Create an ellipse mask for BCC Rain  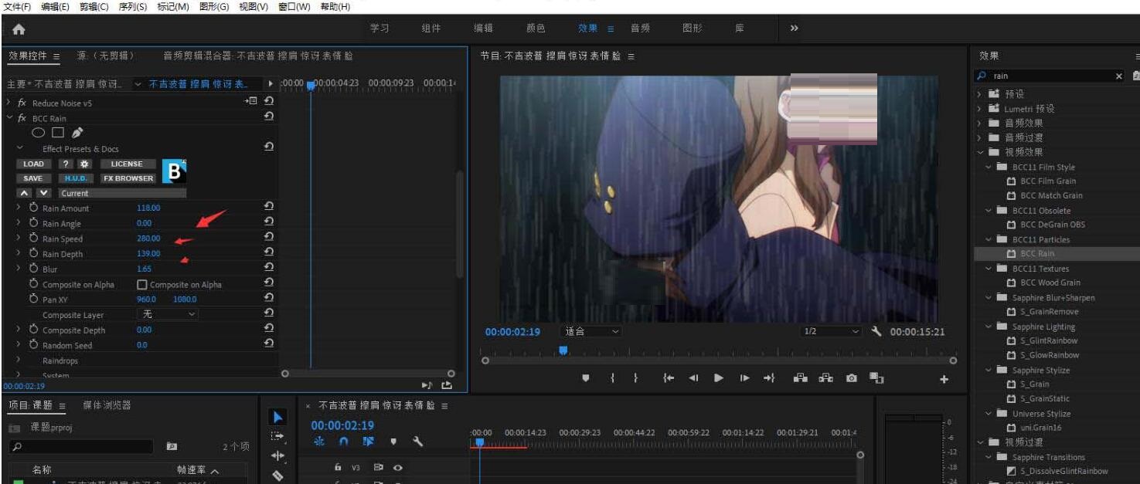(38, 133)
